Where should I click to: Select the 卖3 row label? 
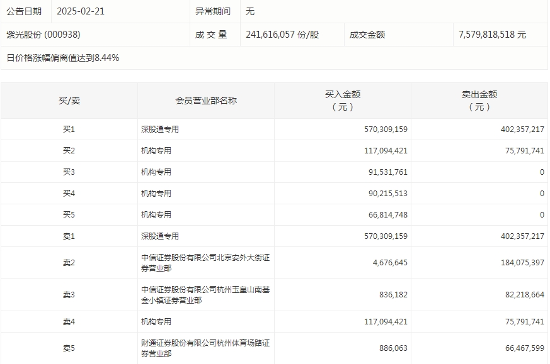click(69, 295)
